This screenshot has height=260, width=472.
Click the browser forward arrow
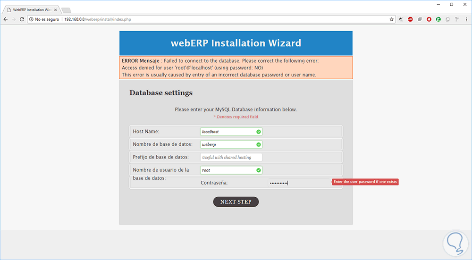click(x=14, y=19)
